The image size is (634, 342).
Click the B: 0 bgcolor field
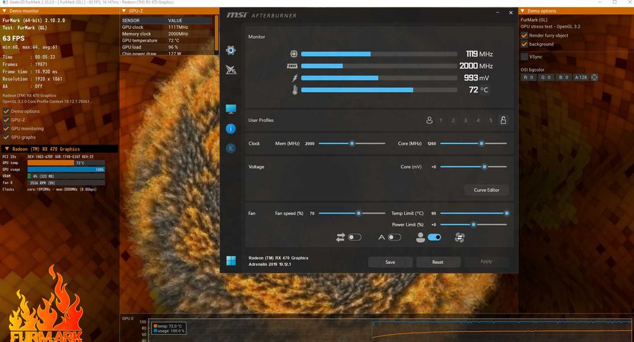(563, 77)
